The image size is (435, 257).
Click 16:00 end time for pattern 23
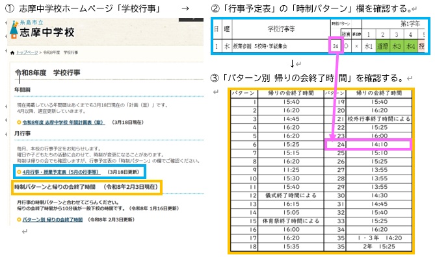pyautogui.click(x=379, y=136)
